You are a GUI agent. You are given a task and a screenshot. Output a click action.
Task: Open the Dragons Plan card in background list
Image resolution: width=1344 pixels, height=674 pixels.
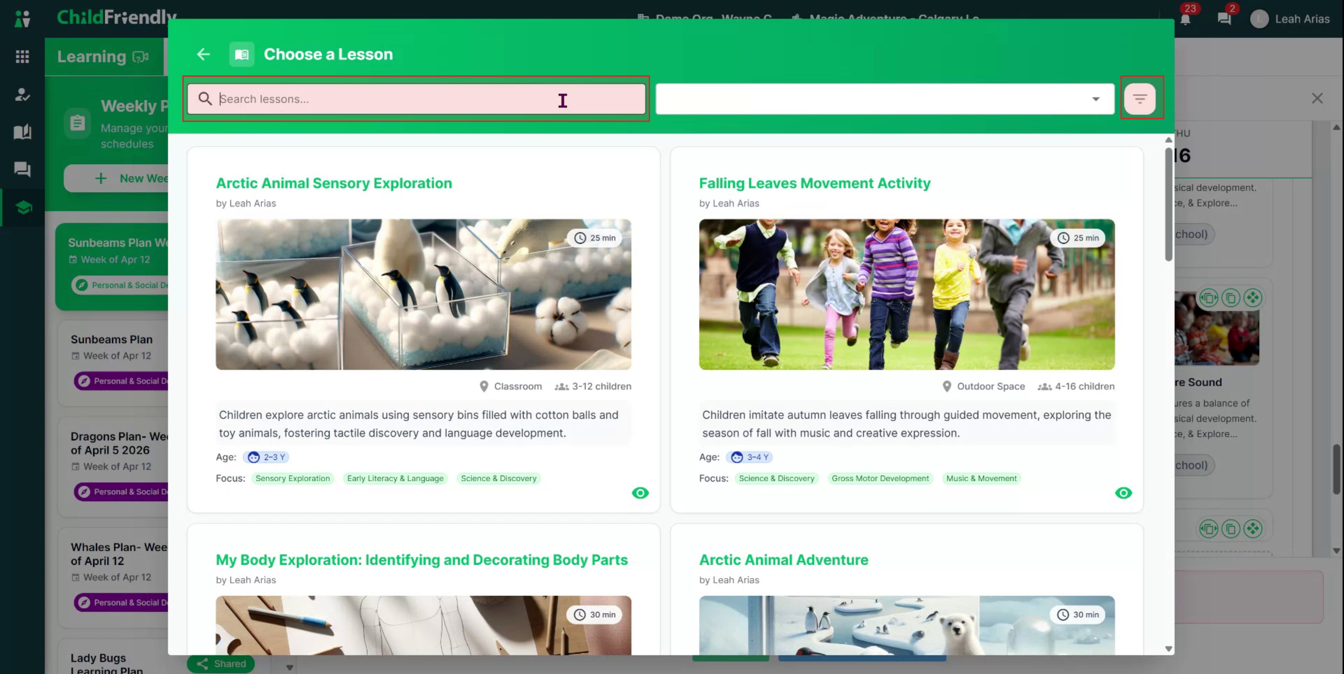point(113,466)
